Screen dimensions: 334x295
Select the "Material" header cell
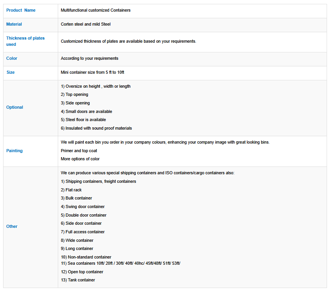(14, 24)
